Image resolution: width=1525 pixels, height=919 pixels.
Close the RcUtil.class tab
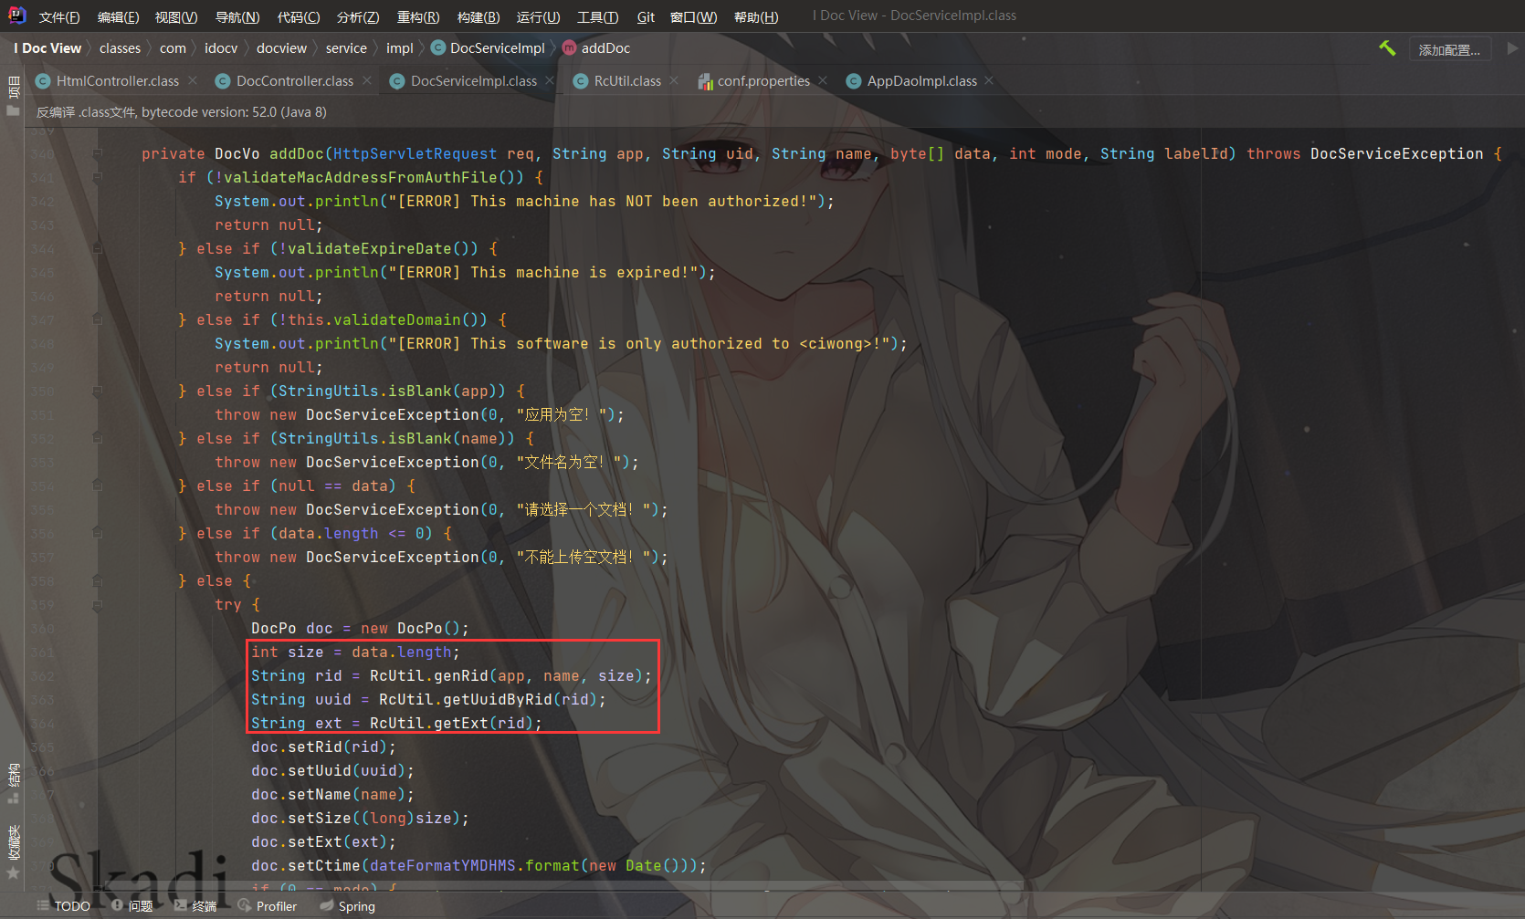tap(674, 80)
